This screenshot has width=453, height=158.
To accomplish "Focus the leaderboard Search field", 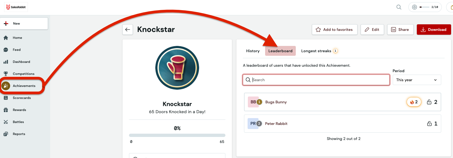I will point(316,80).
